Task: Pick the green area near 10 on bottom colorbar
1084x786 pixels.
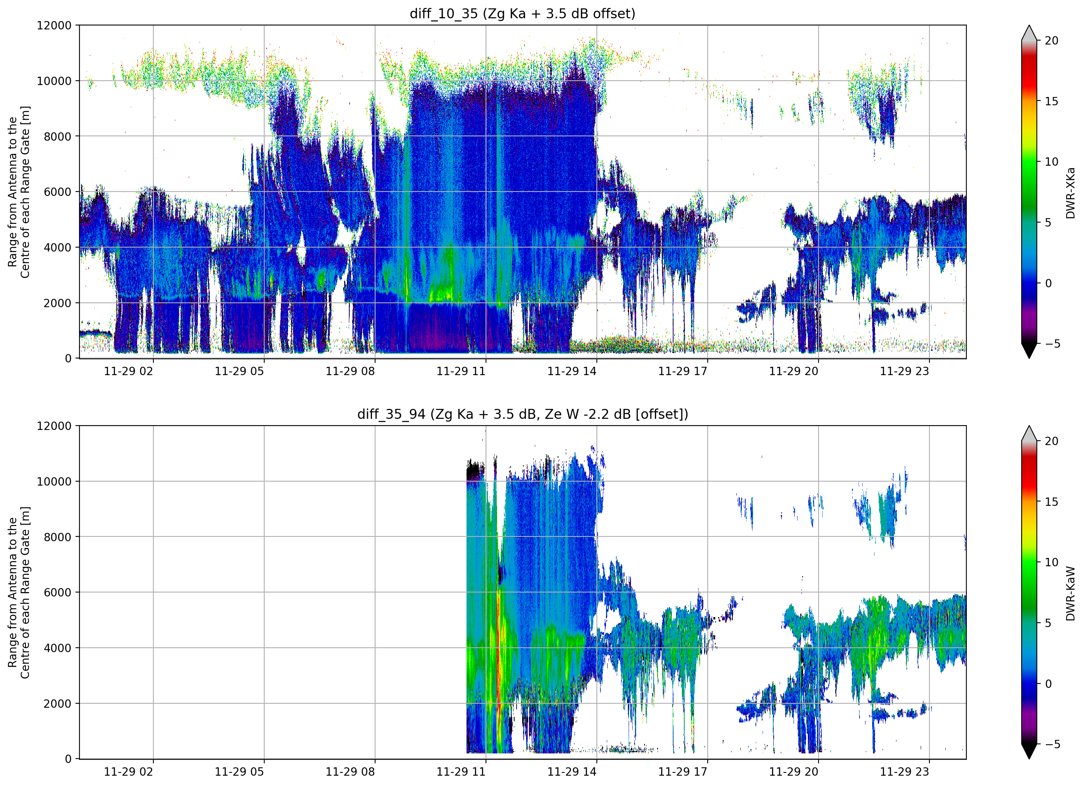Action: [1029, 562]
